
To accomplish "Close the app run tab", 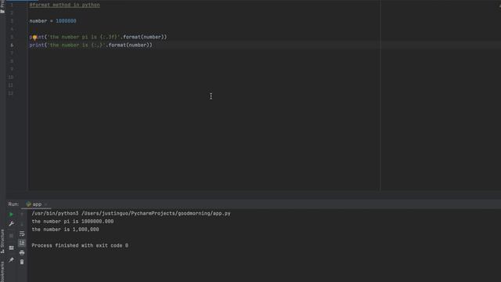I will click(45, 204).
